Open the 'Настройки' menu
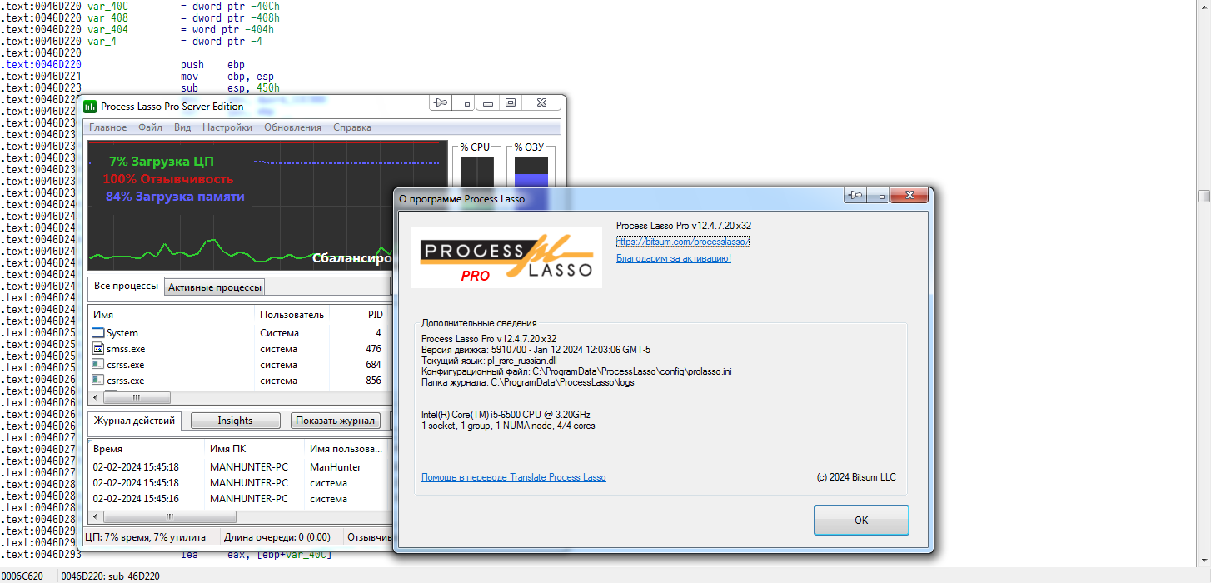 click(227, 127)
